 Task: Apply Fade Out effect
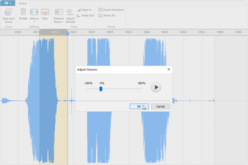85,16
